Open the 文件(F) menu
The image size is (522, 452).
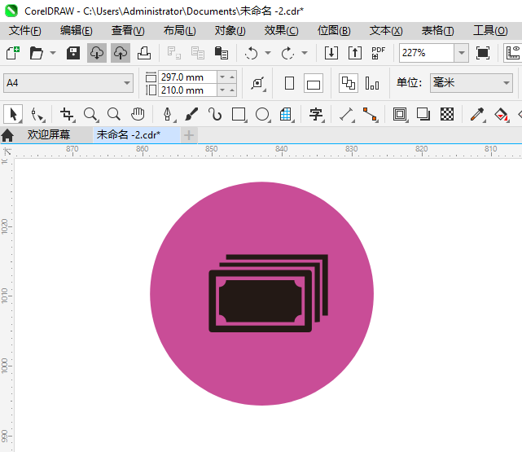[25, 31]
